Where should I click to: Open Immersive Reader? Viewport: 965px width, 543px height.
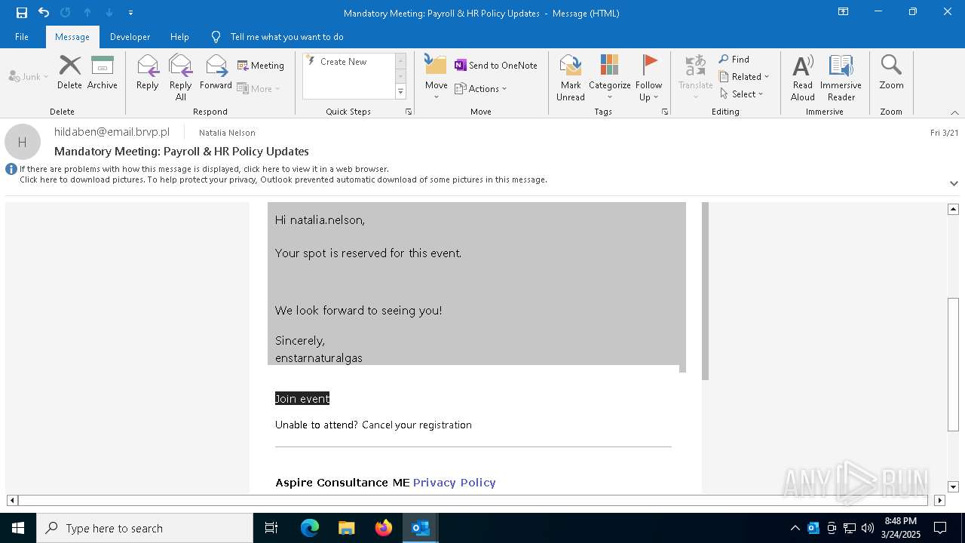click(841, 78)
